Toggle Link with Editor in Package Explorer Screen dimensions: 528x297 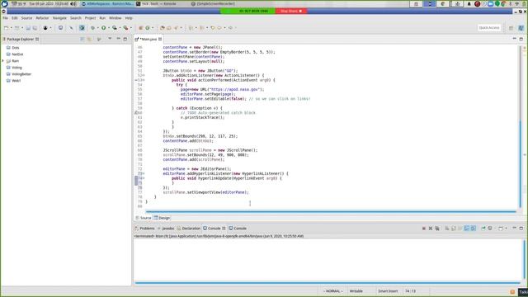click(89, 39)
